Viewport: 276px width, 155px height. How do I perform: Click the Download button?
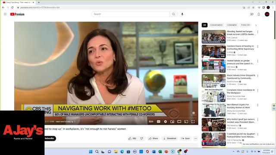(169, 139)
